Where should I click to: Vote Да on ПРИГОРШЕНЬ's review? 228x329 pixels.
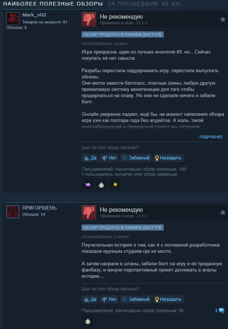pos(90,299)
